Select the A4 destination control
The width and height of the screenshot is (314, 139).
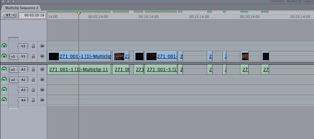tap(23, 100)
